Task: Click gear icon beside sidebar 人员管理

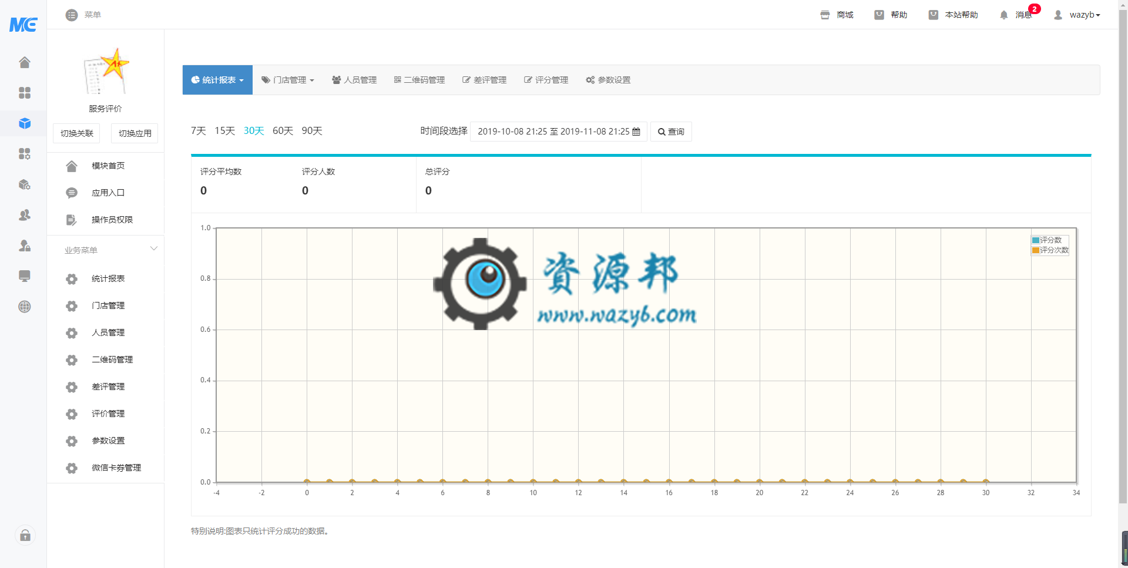Action: (x=72, y=333)
